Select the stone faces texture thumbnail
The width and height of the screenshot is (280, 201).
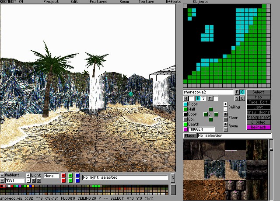(235, 190)
